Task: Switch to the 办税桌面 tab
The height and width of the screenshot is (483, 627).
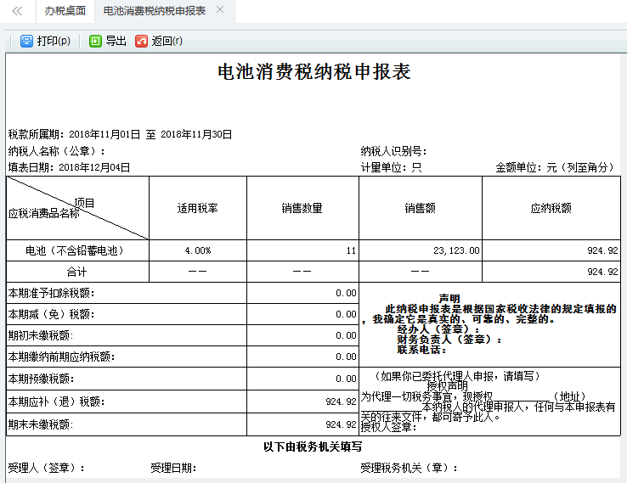Action: [x=65, y=11]
